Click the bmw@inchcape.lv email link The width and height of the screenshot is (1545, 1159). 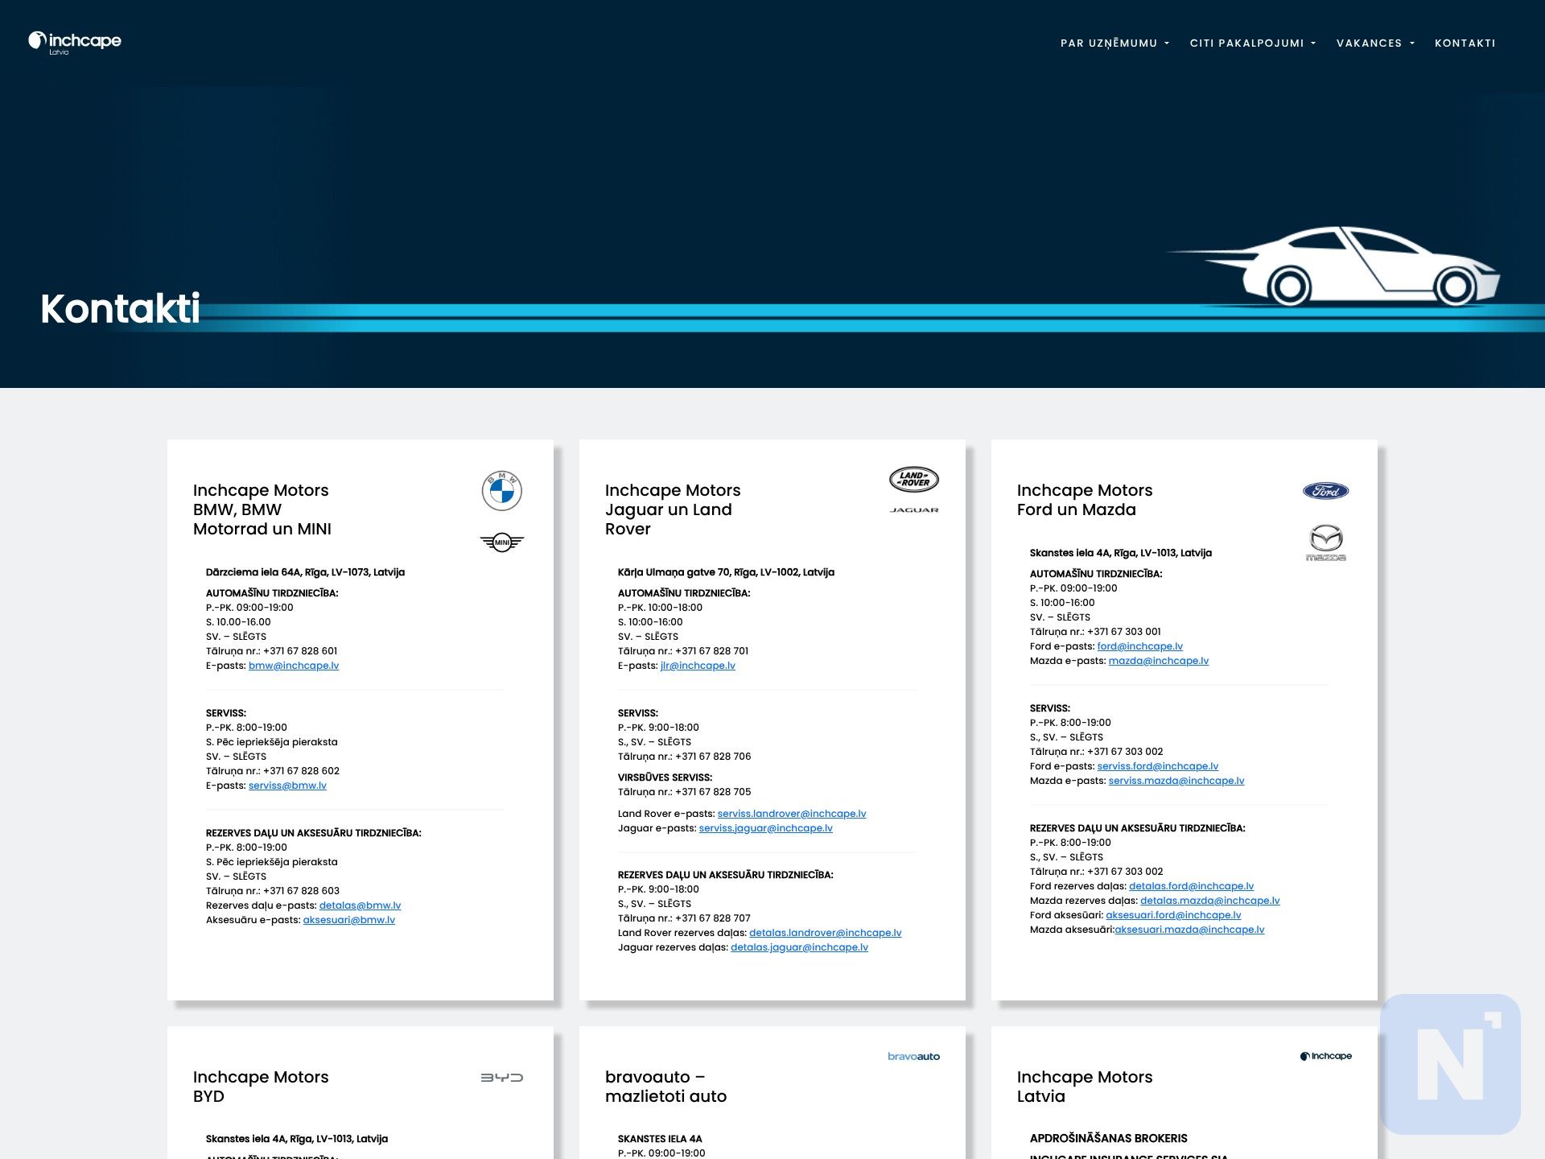tap(294, 666)
